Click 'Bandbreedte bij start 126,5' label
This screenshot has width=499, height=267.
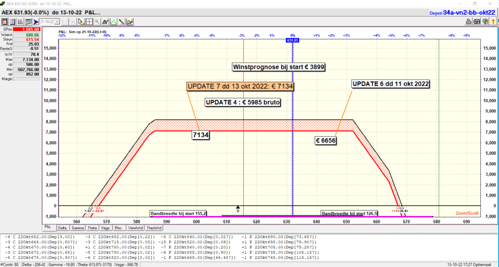349,213
